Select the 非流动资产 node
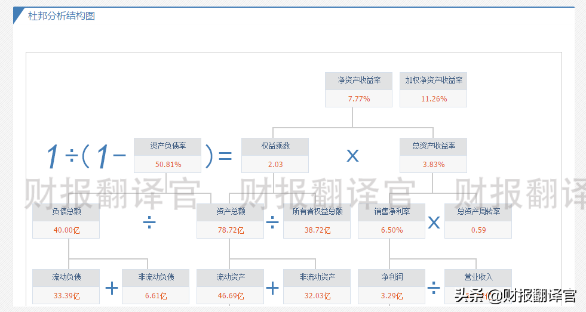 317,286
